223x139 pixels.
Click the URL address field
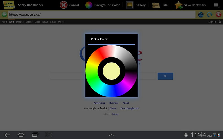pos(102,14)
